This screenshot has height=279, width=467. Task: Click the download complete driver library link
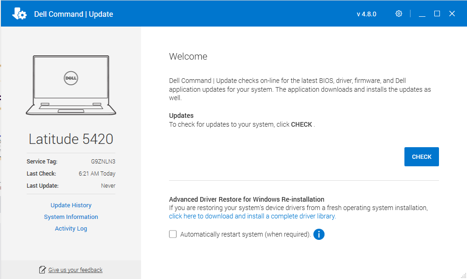pos(252,216)
